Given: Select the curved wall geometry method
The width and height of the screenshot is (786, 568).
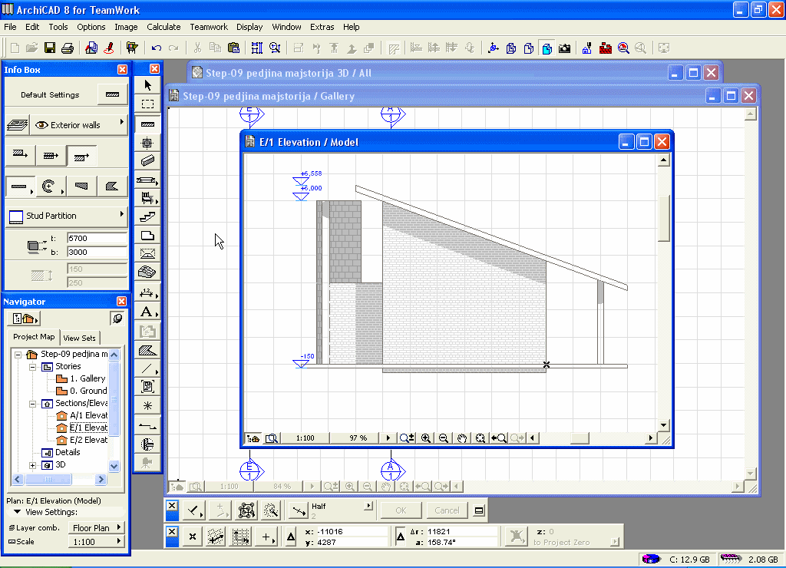Looking at the screenshot, I should 50,186.
